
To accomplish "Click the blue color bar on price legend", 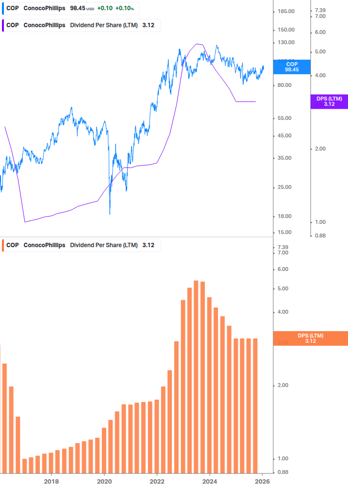I will click(3, 8).
